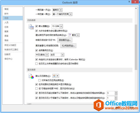Click the display options color wheel icon

31,76
